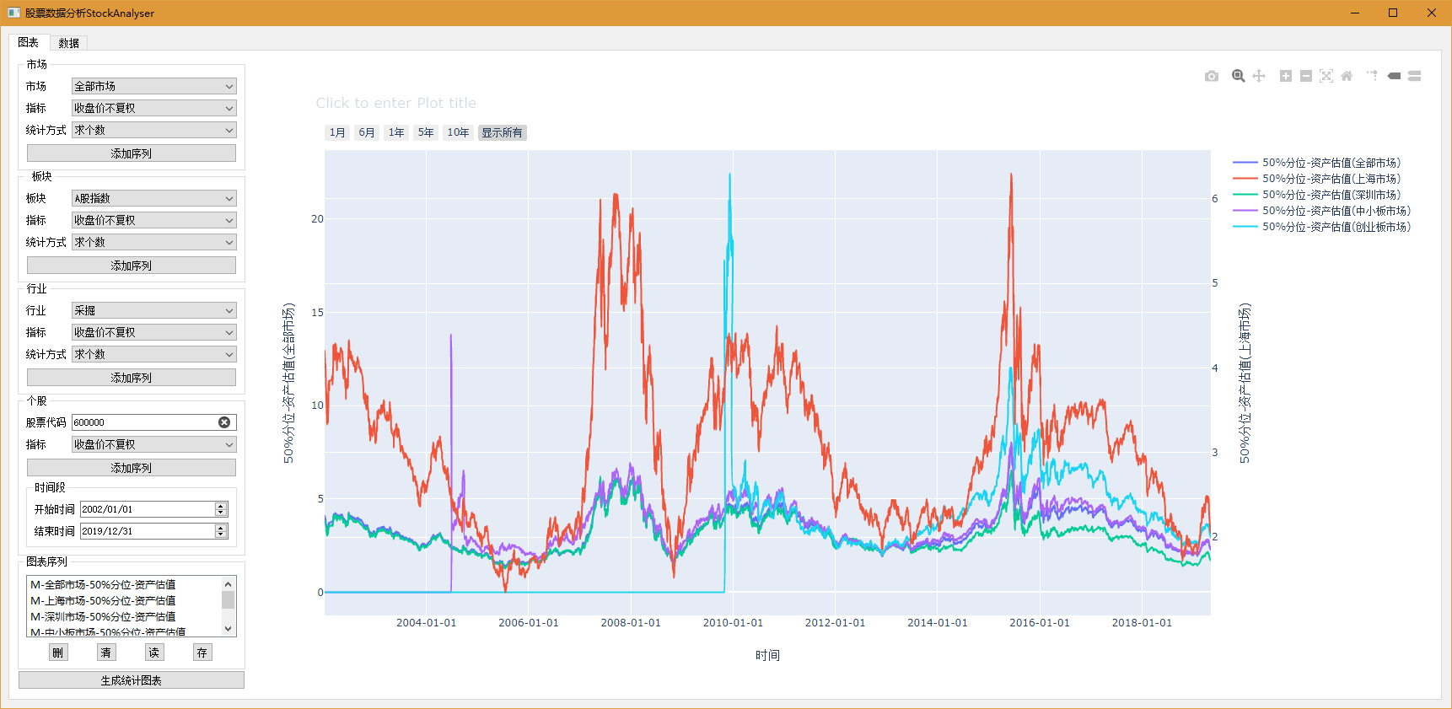Click the Autoscale icon in chart toolbar
Screen dimensions: 1452x709
point(1326,76)
